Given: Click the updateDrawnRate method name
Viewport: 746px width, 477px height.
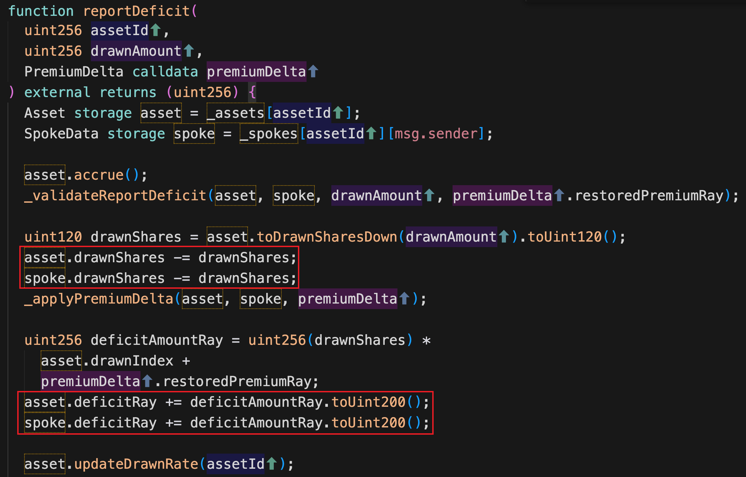Looking at the screenshot, I should [x=136, y=464].
